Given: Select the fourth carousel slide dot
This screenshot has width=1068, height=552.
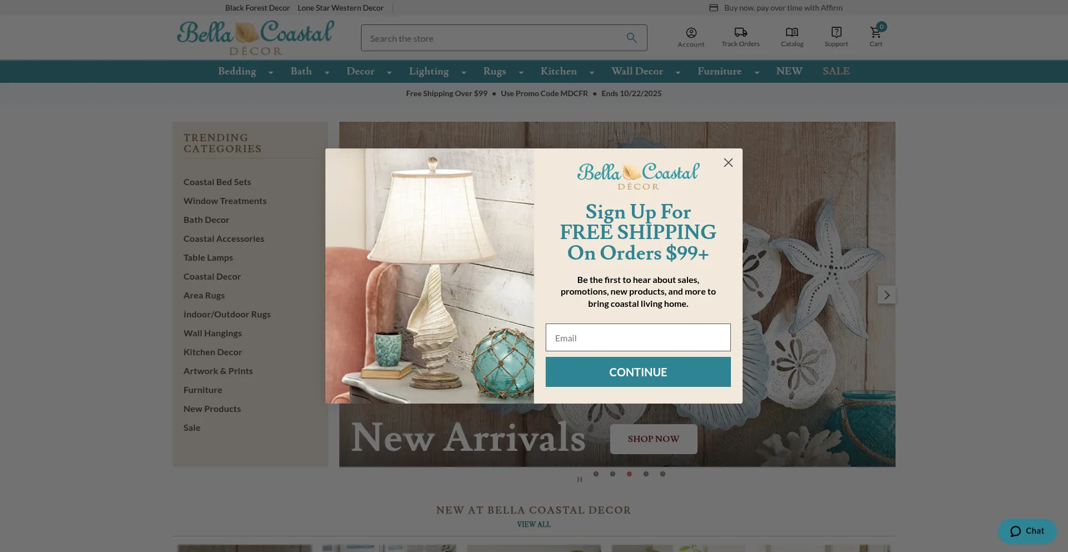Looking at the screenshot, I should pyautogui.click(x=646, y=474).
